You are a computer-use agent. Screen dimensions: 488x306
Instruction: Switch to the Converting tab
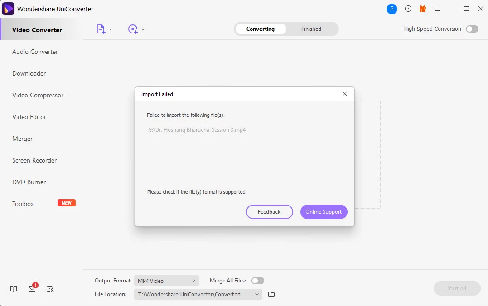pyautogui.click(x=261, y=29)
